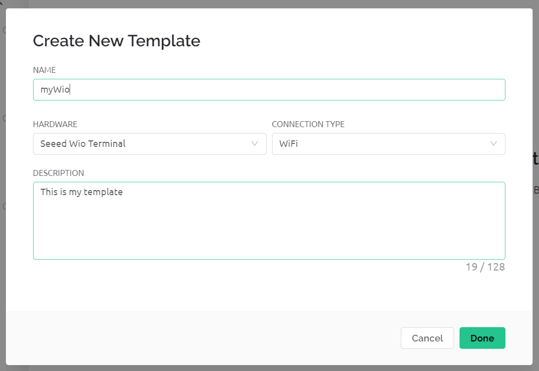Click the CONNECTION TYPE field label
Screen dimensions: 539x371
tap(308, 124)
